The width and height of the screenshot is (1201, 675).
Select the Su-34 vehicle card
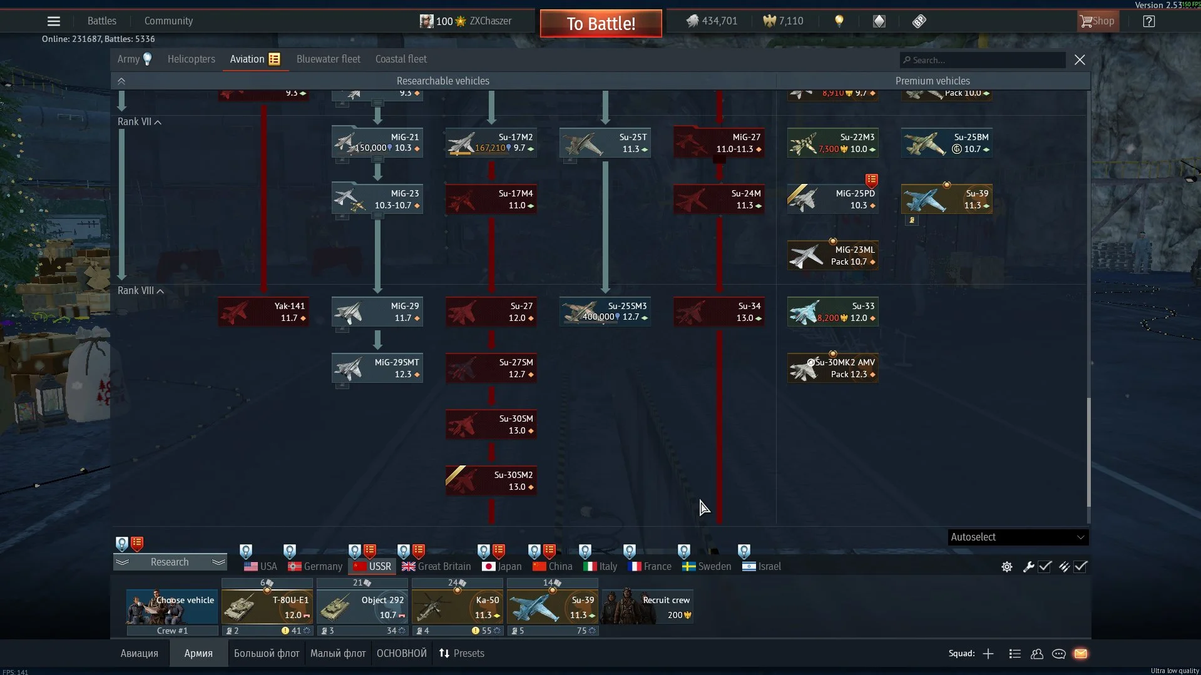(x=719, y=312)
